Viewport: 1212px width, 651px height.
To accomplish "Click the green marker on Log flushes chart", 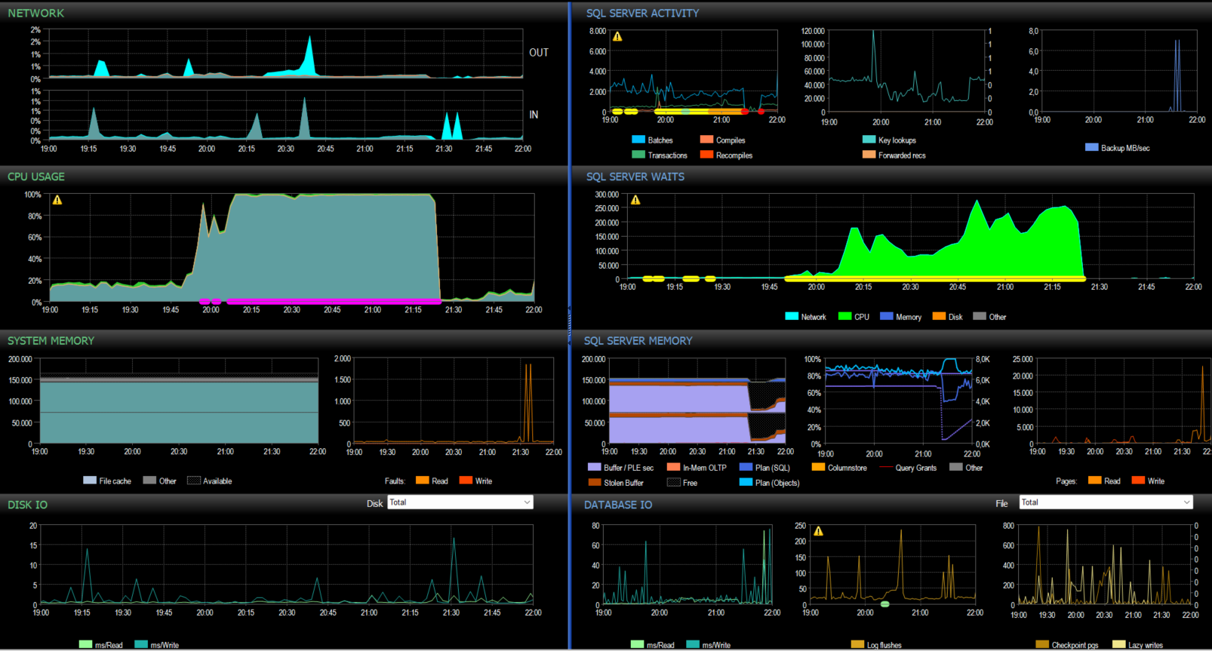I will tap(884, 604).
